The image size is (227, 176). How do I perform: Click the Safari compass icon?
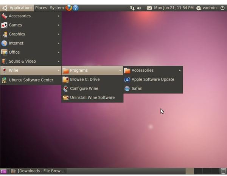coord(127,89)
